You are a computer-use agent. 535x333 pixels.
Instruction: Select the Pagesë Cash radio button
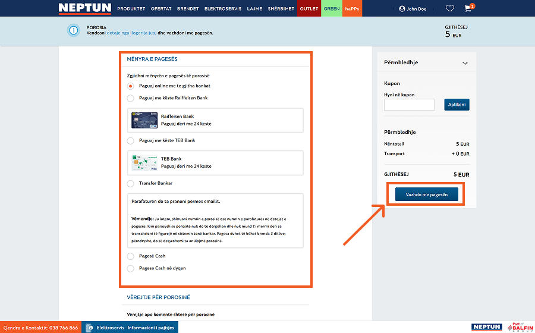coord(131,256)
